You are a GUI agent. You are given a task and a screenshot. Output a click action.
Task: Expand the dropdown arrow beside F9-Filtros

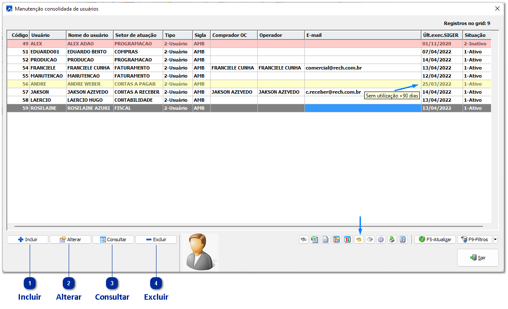[x=495, y=239]
